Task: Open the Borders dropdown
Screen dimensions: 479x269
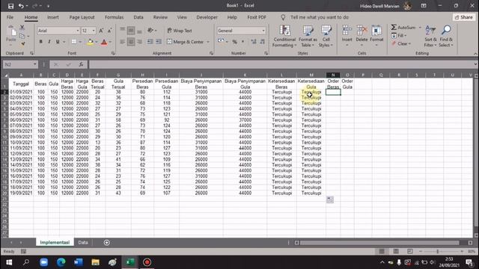Action: [80, 42]
